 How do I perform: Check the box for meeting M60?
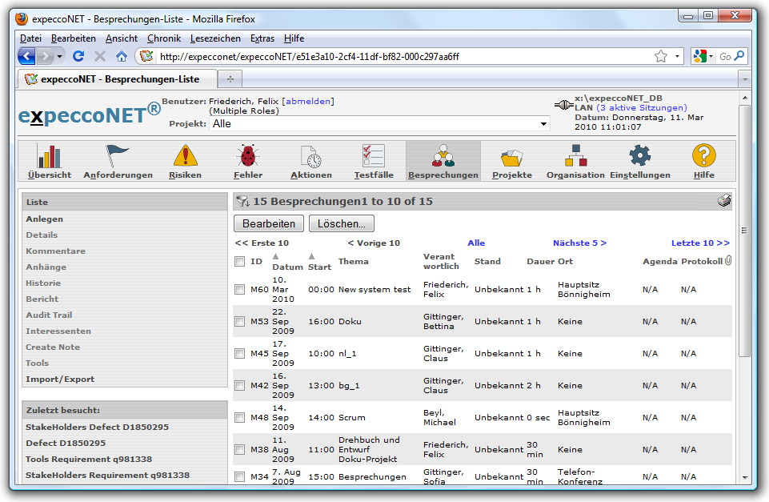pos(239,290)
